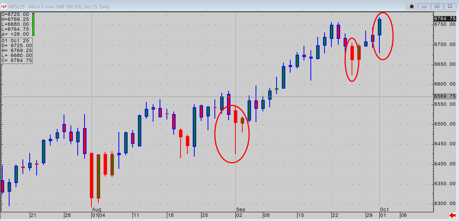The width and height of the screenshot is (459, 221).
Task: Click the 21 date label on time axis
Action: point(34,216)
